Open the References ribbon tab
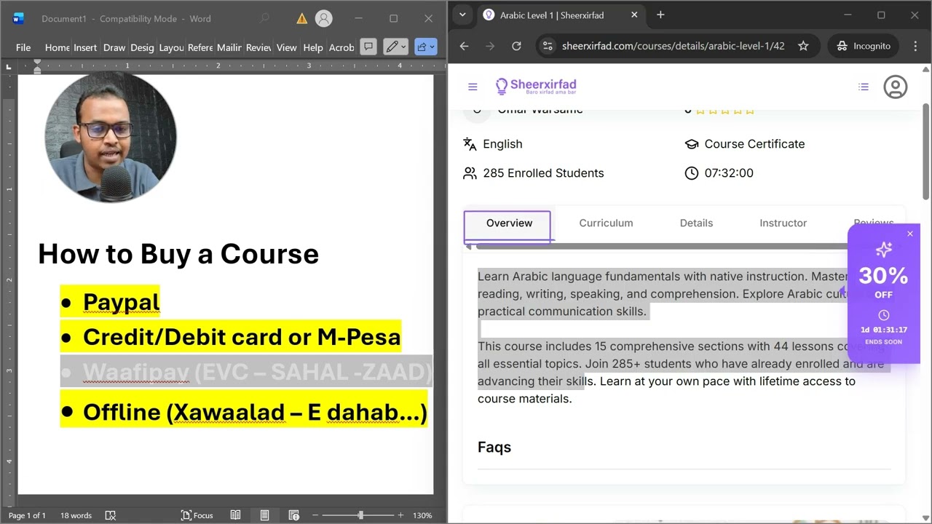Viewport: 932px width, 524px height. (x=200, y=47)
